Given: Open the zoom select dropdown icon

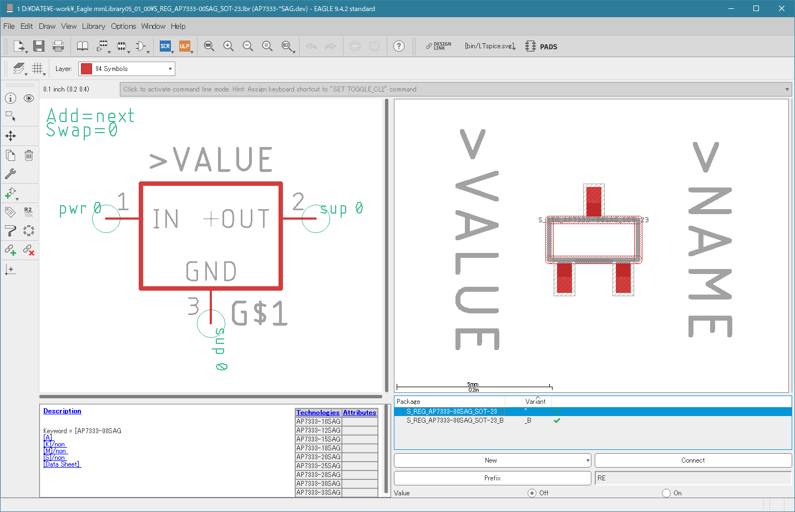Looking at the screenshot, I should pos(287,47).
